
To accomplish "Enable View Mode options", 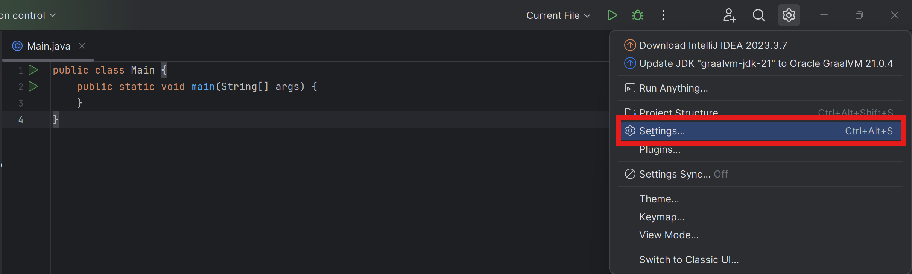I will (x=669, y=235).
